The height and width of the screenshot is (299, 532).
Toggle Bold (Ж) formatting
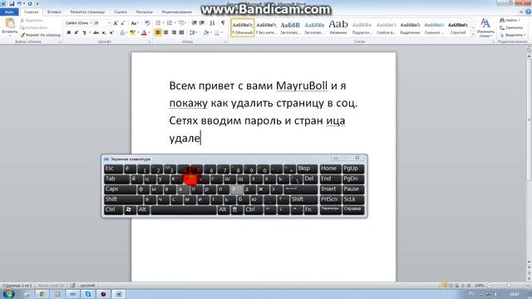69,32
